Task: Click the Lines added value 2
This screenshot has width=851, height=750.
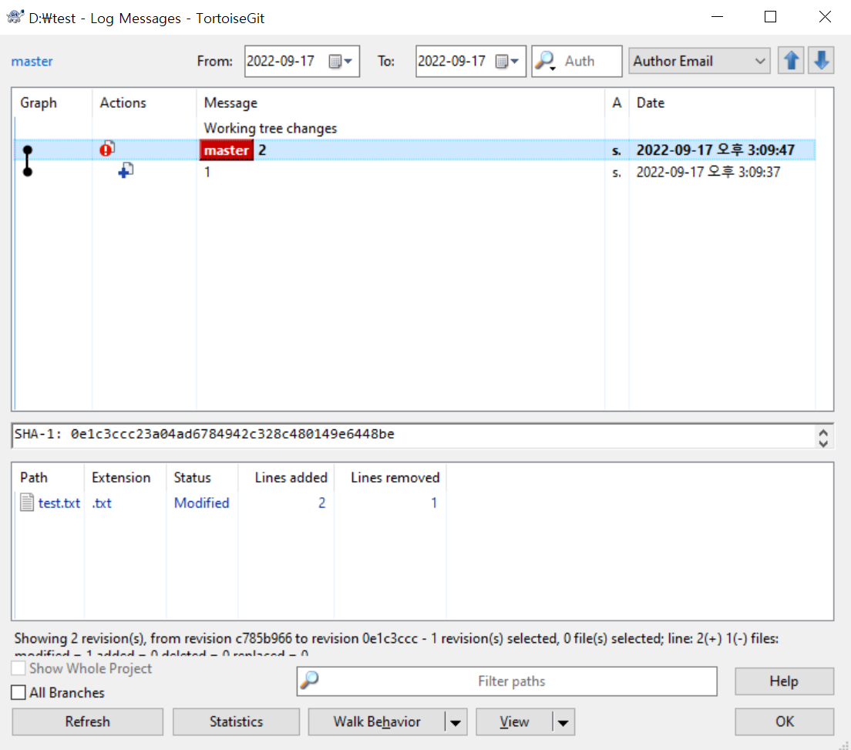Action: click(322, 503)
